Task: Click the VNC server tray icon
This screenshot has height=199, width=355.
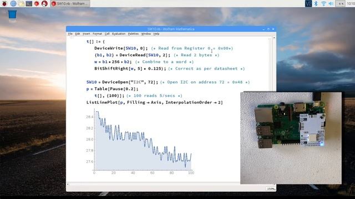Action: coord(308,3)
